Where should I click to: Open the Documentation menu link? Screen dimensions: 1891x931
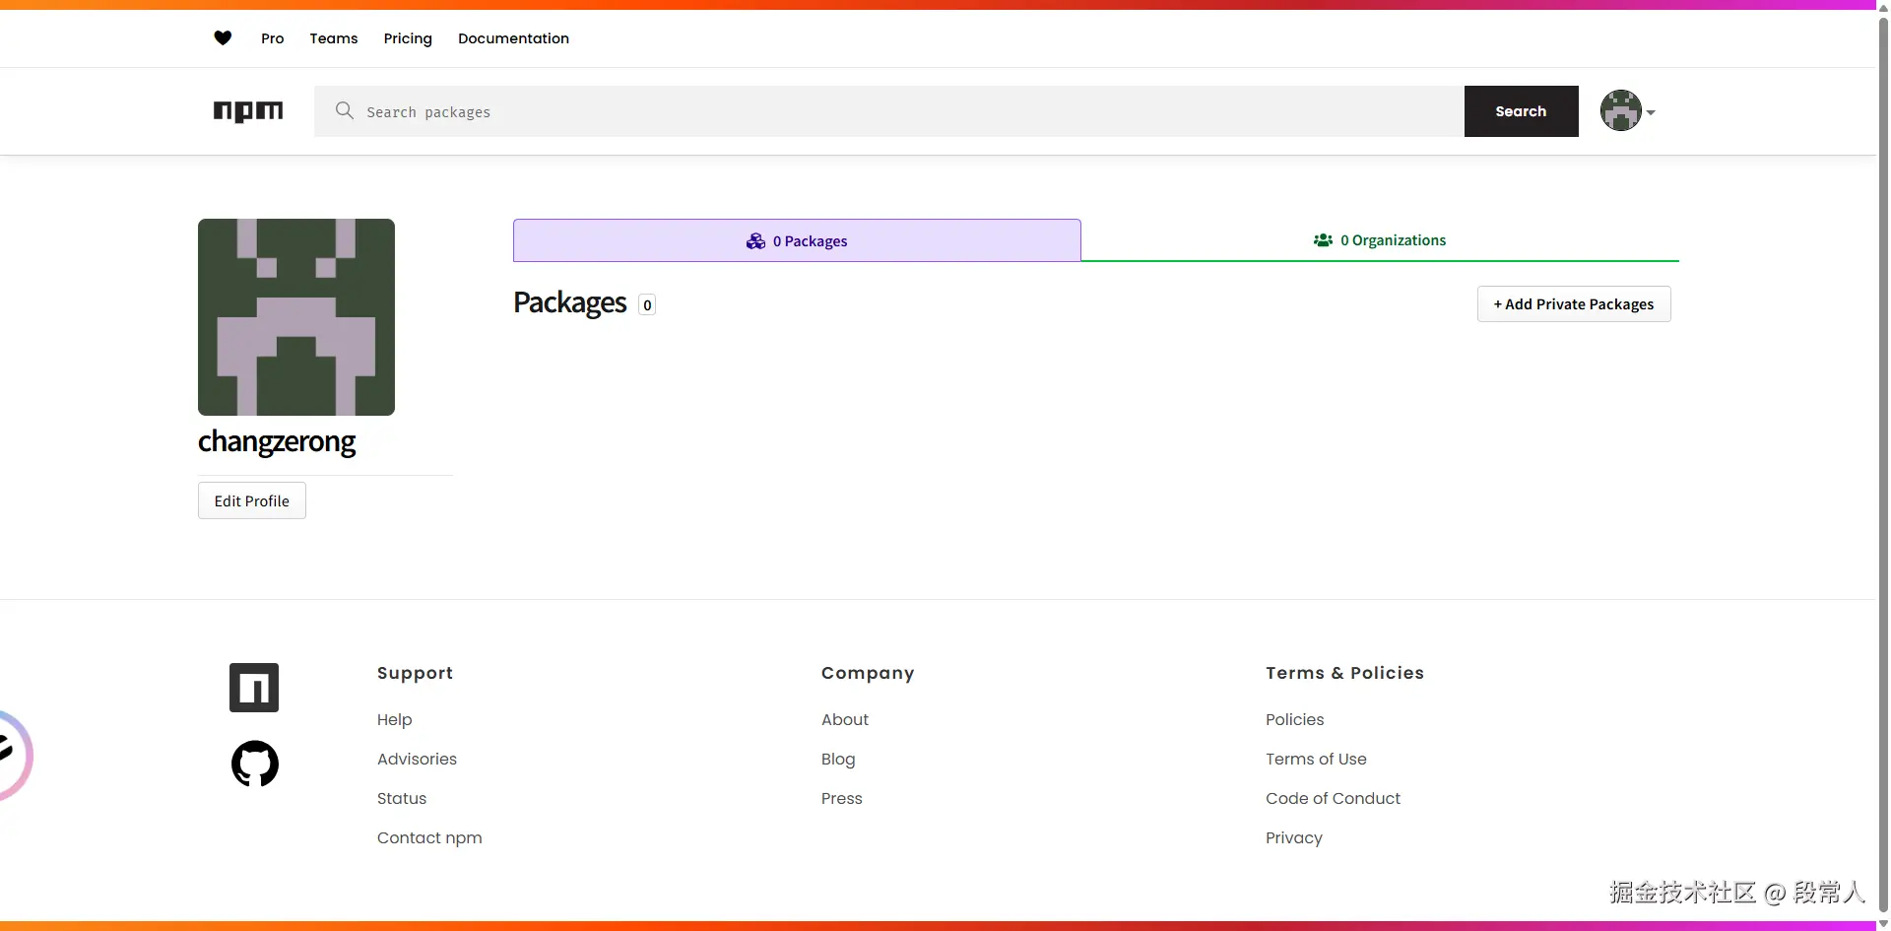point(513,38)
